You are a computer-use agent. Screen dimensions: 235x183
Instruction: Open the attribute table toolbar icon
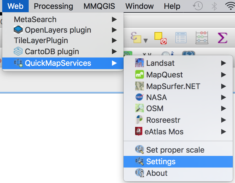coord(181,38)
